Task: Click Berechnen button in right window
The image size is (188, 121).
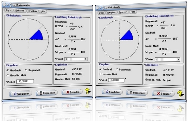Action: point(137,93)
